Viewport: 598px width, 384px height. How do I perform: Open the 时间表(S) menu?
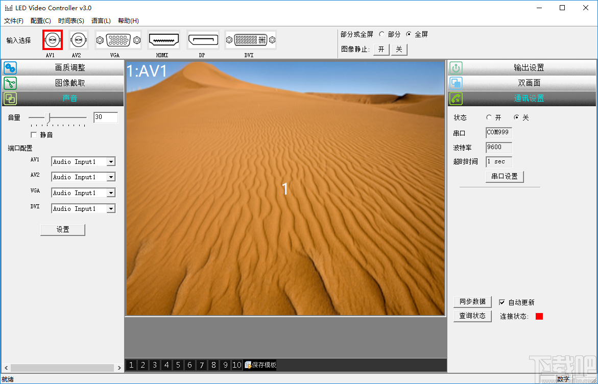(71, 20)
